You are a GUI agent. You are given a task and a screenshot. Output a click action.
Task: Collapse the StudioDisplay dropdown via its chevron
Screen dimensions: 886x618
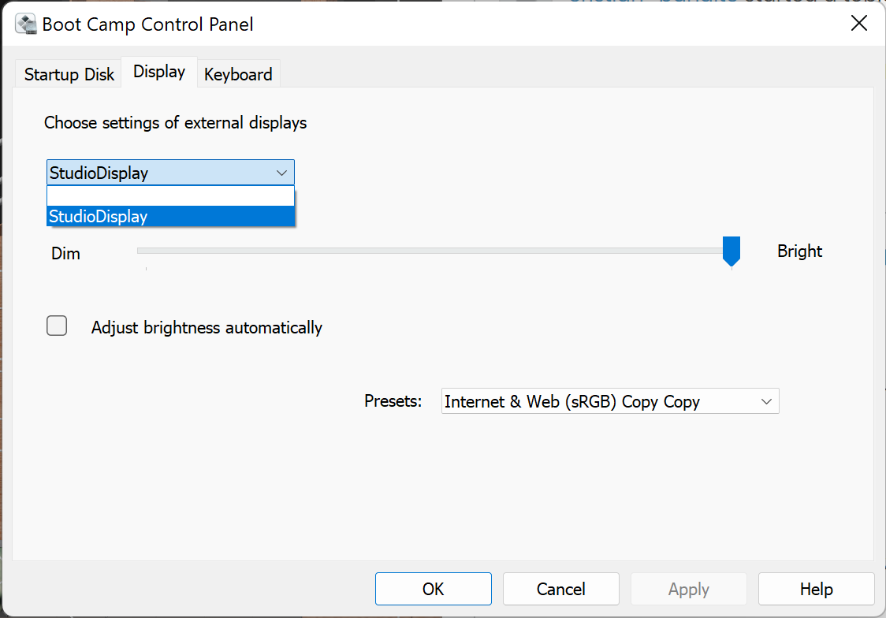click(281, 173)
